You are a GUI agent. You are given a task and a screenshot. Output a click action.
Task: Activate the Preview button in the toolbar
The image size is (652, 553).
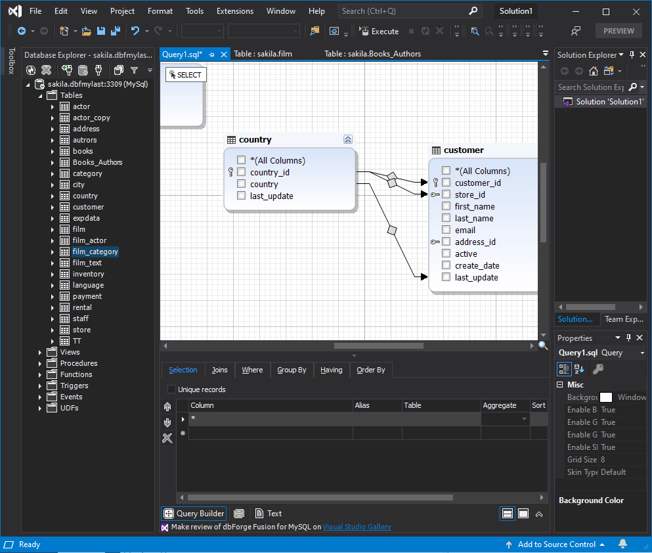[618, 30]
